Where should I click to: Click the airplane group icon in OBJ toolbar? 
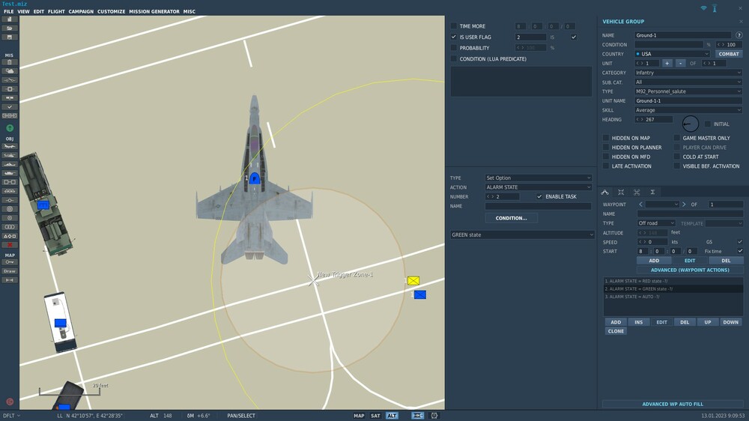[10, 146]
